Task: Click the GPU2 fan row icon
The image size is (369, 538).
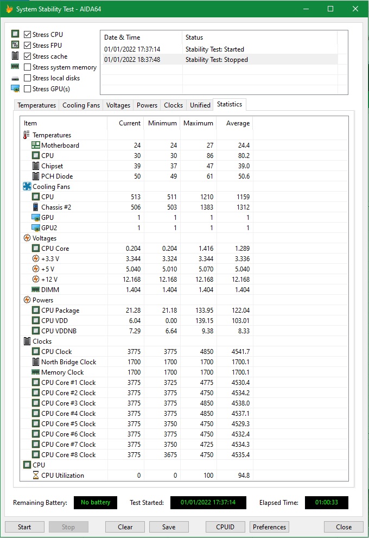Action: (36, 228)
